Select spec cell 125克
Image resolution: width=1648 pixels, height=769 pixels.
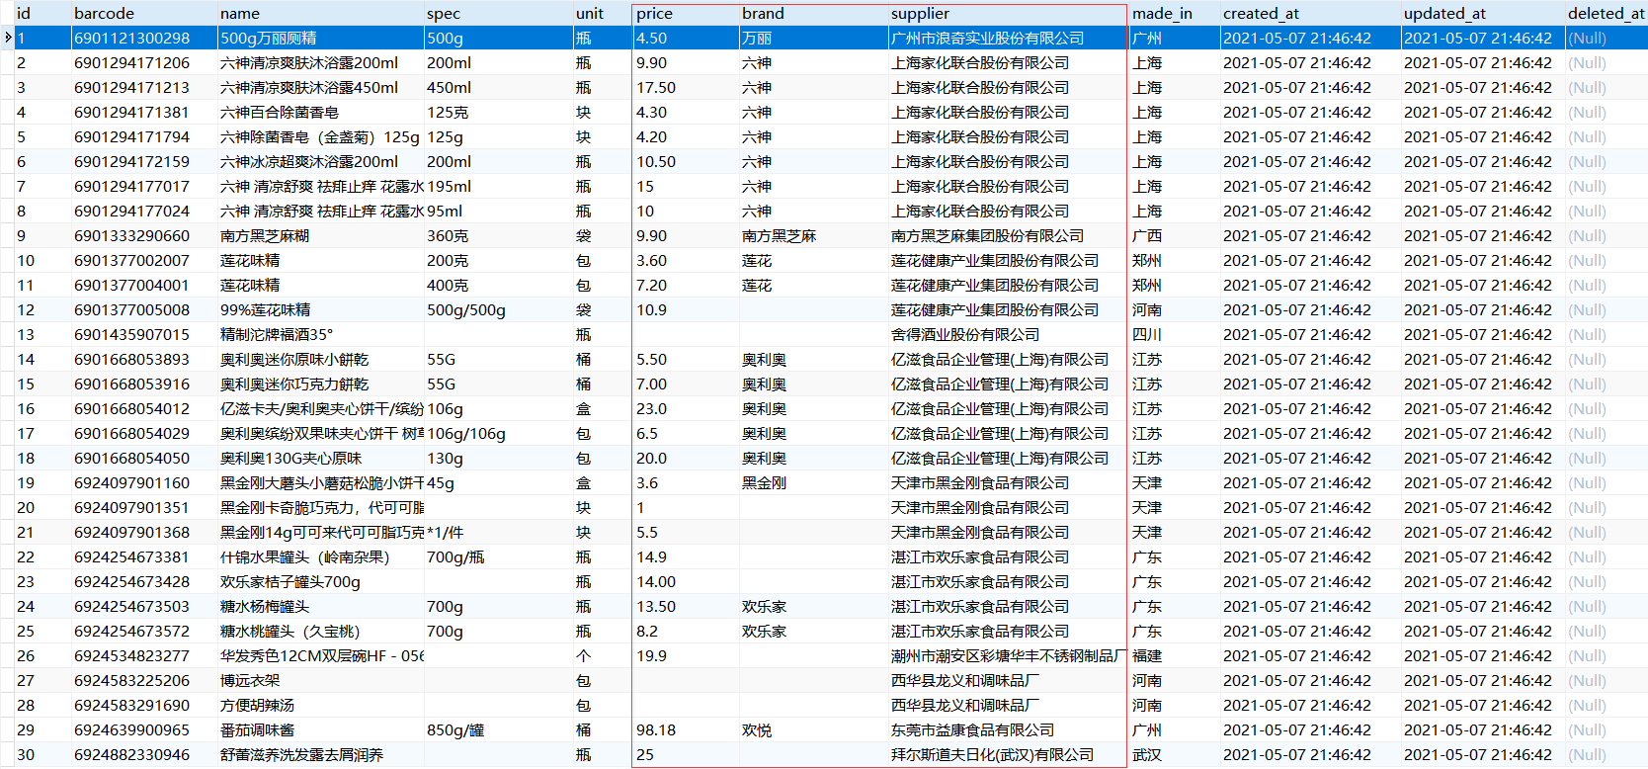click(498, 112)
